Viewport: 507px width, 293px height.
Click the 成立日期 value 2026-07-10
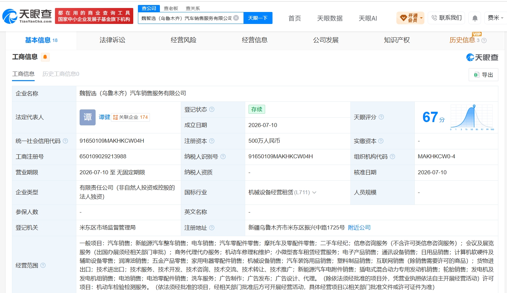263,125
